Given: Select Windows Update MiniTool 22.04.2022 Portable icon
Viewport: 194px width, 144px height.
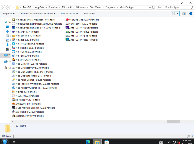Looking at the screenshot, I should [x=13, y=24].
